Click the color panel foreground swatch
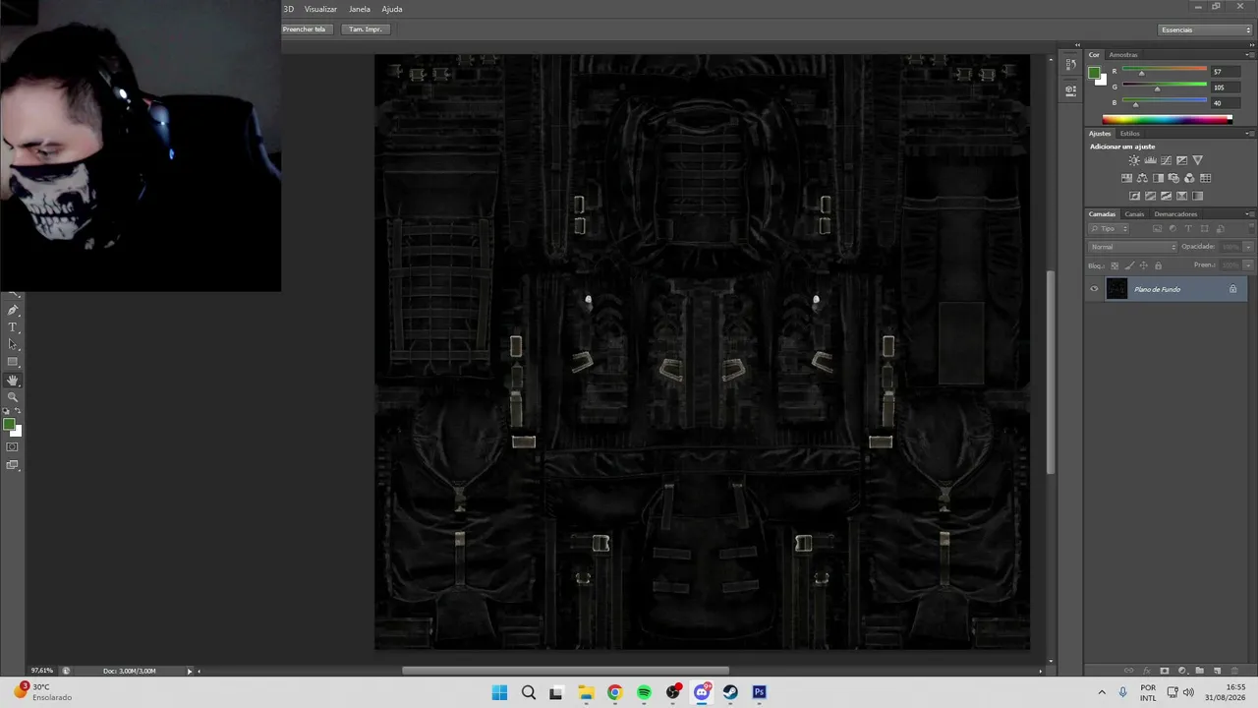The image size is (1258, 708). (1094, 73)
